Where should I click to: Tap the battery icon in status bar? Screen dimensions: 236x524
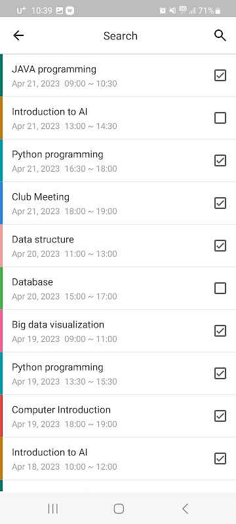pos(218,10)
